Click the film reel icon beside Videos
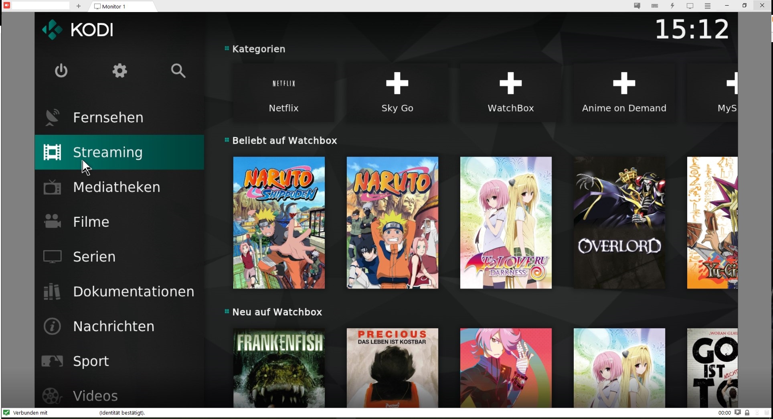 [x=52, y=396]
